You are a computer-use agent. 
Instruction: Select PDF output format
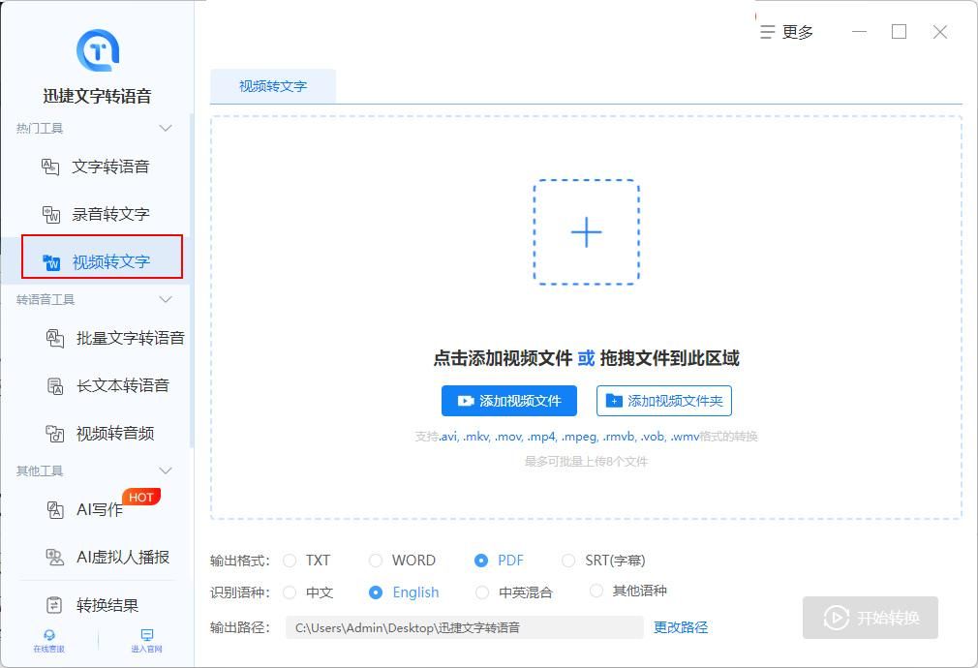pyautogui.click(x=481, y=561)
